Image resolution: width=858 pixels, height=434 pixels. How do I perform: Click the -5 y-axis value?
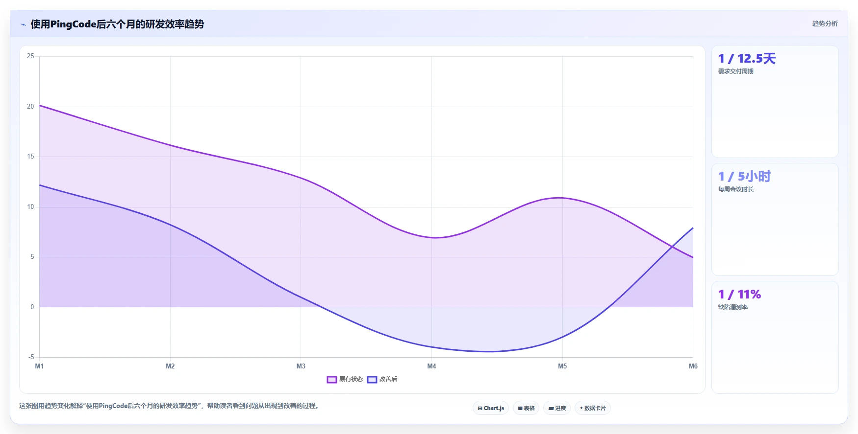click(31, 357)
